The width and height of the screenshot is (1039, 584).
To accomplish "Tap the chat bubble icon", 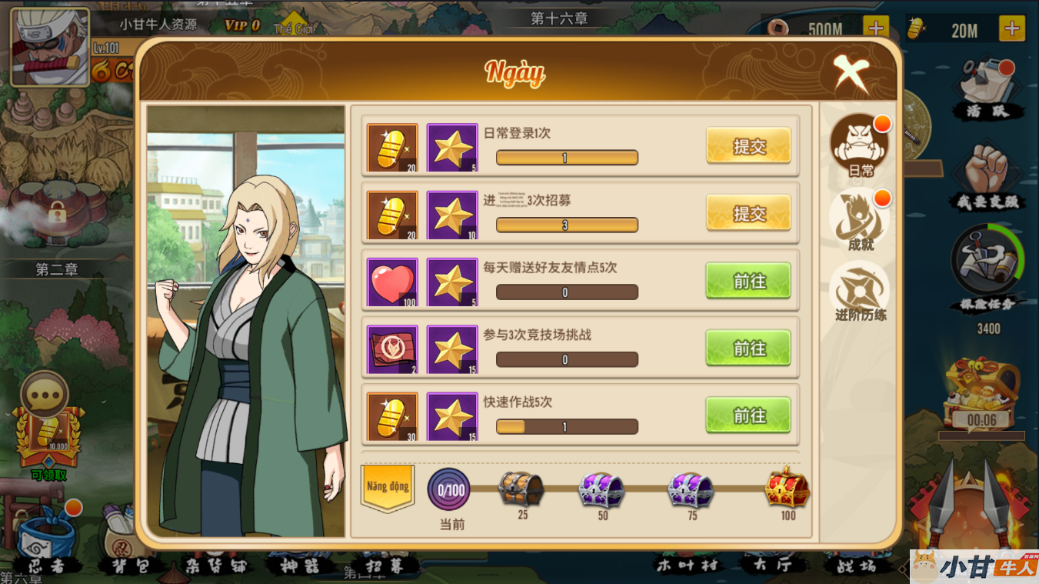I will pos(45,395).
